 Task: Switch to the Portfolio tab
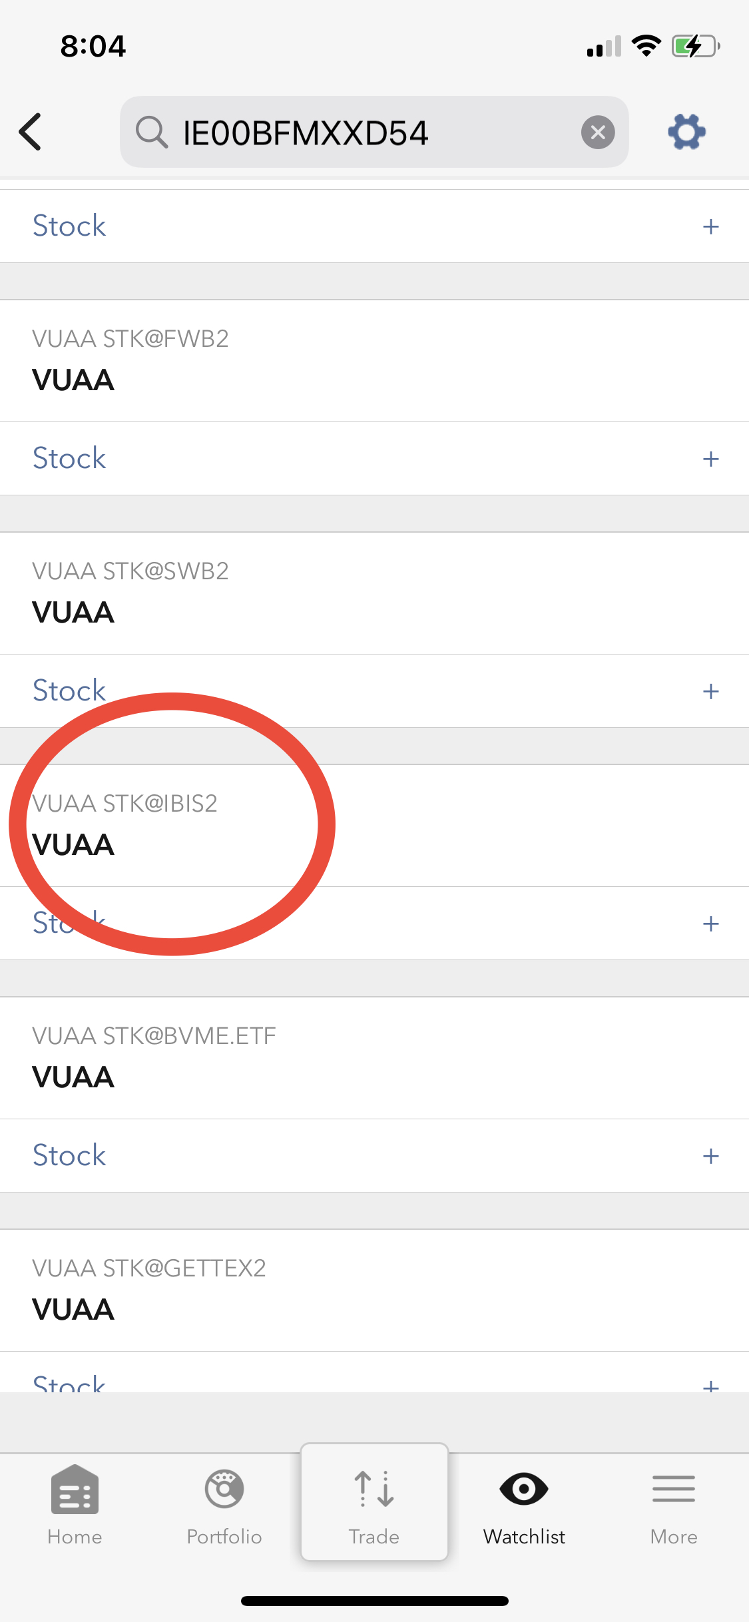click(224, 1505)
